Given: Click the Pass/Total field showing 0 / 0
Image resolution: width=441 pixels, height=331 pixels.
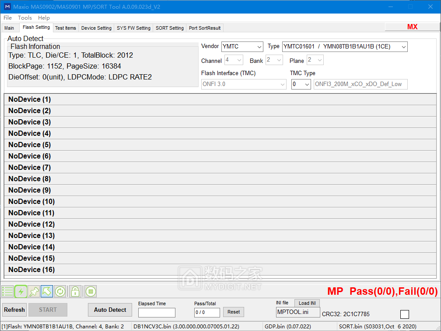Looking at the screenshot, I should [x=207, y=313].
